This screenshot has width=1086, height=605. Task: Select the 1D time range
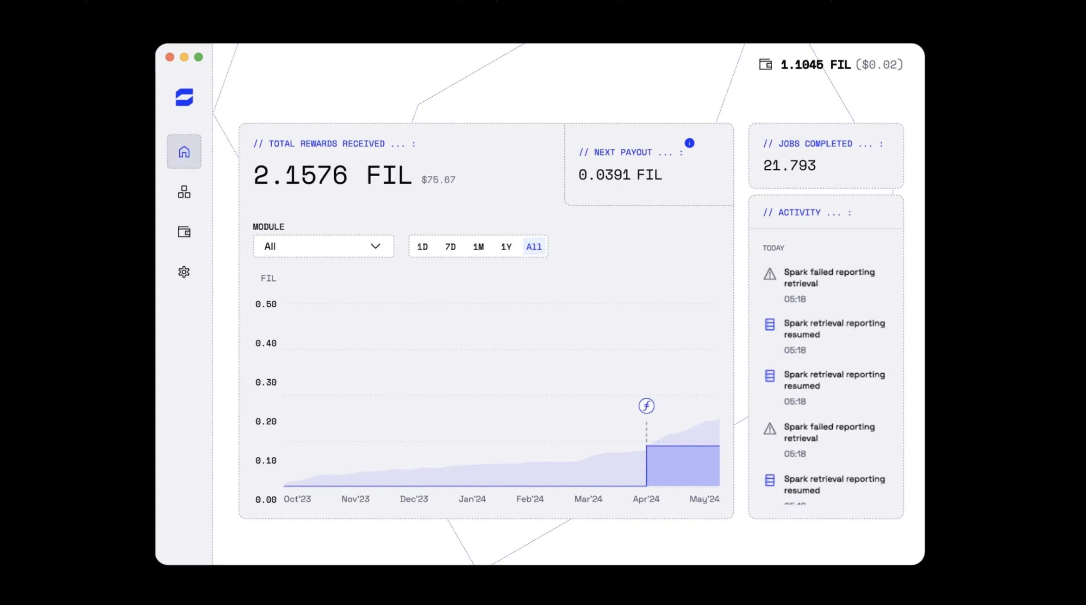coord(422,246)
